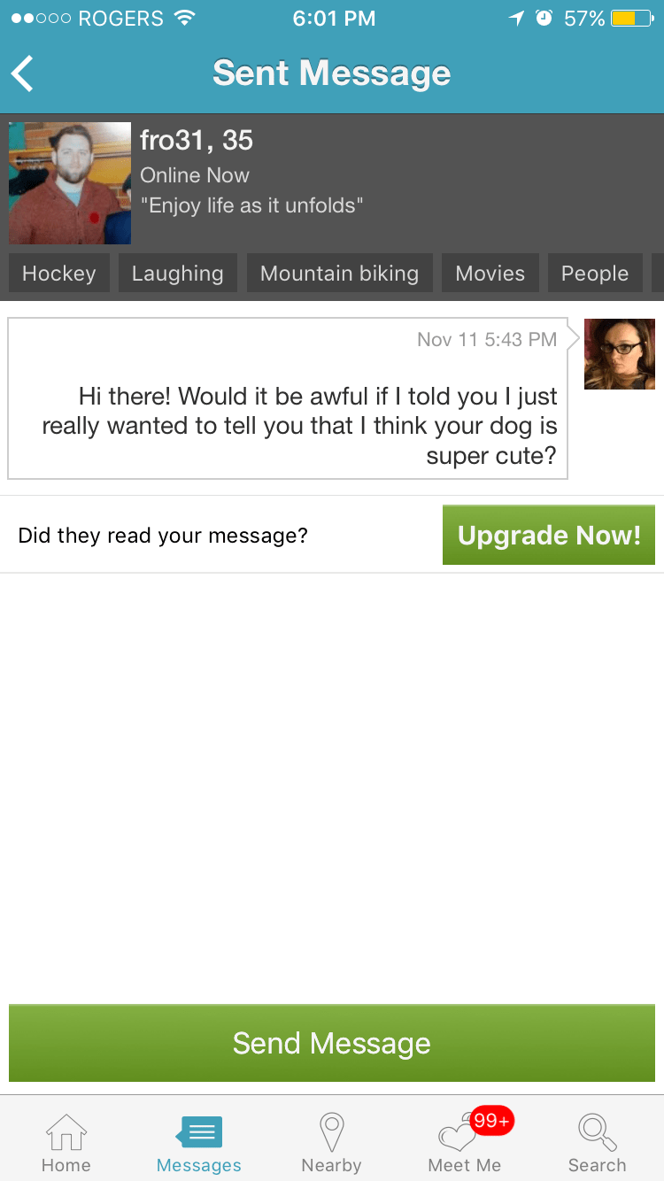Viewport: 664px width, 1181px height.
Task: Select the Mountain biking interest tag
Action: (x=340, y=274)
